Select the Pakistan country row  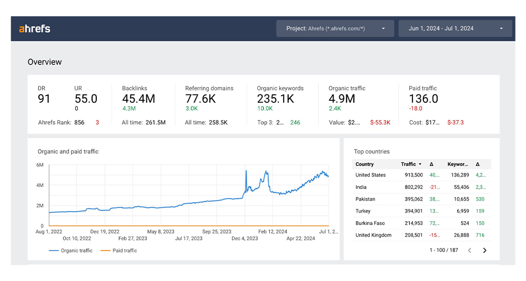pos(422,199)
